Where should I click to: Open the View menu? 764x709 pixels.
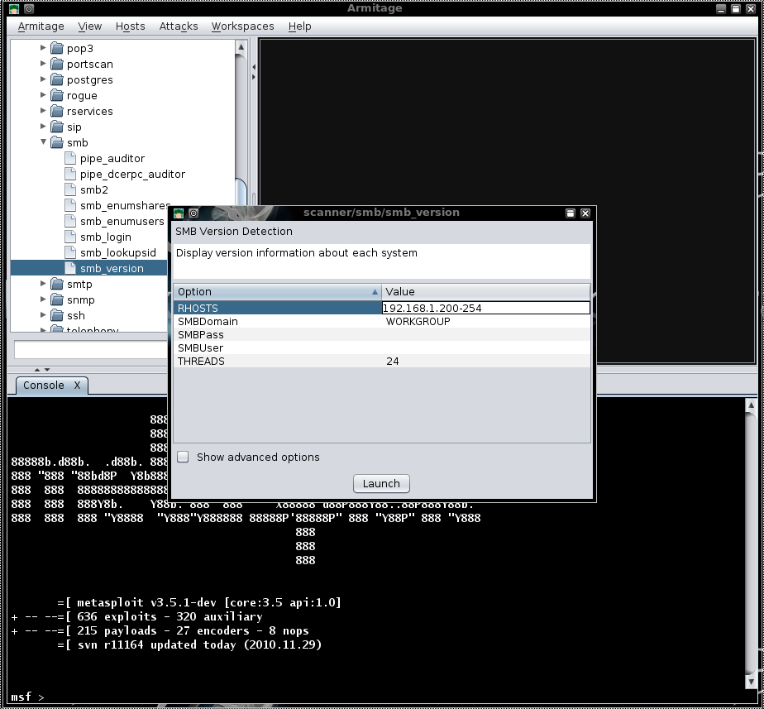tap(89, 26)
